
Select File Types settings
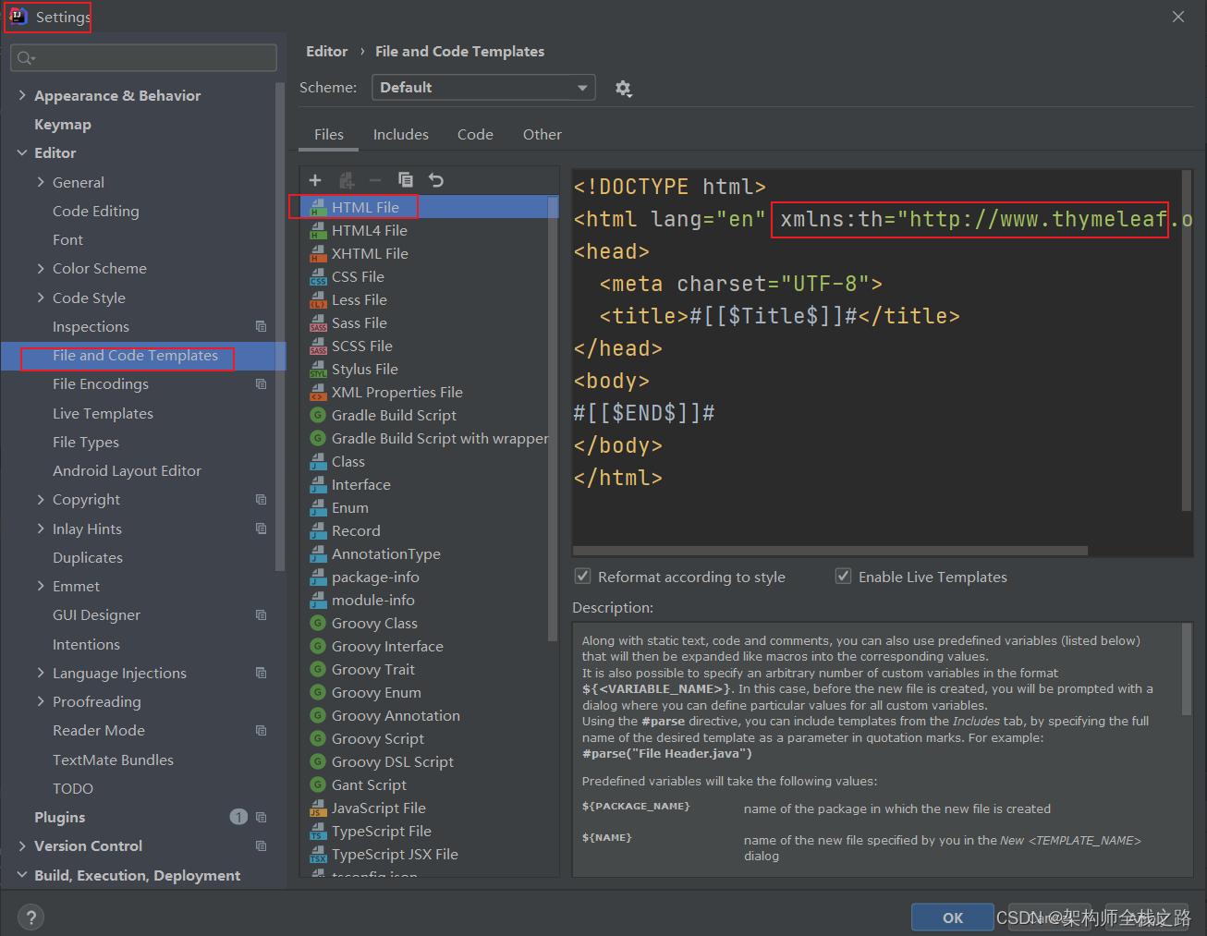86,442
